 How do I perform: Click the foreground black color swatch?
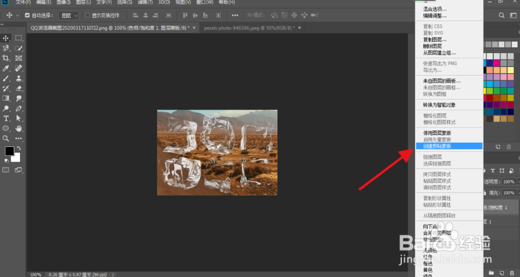9,151
